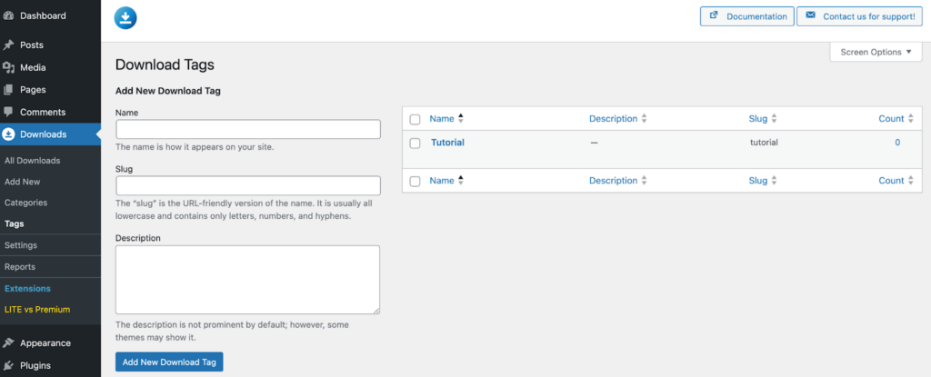Expand the Screen Options dropdown
Screen dimensions: 931x377
click(x=876, y=53)
